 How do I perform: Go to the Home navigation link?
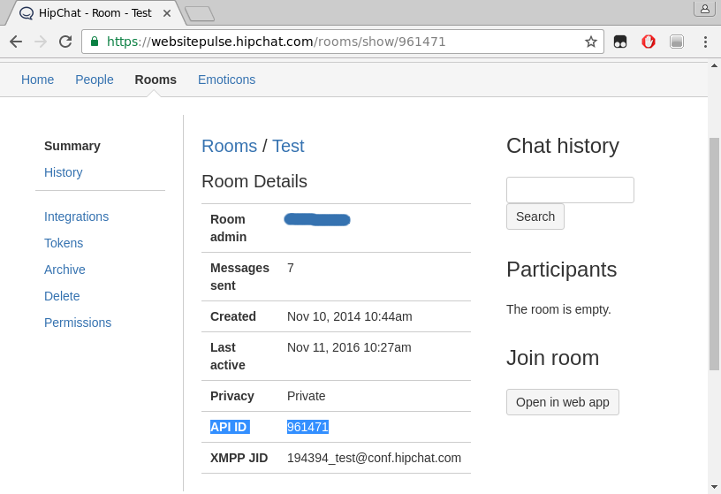click(x=37, y=80)
